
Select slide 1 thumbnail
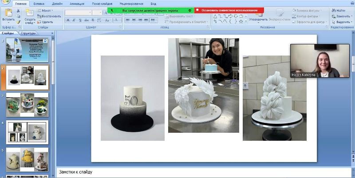[27, 50]
